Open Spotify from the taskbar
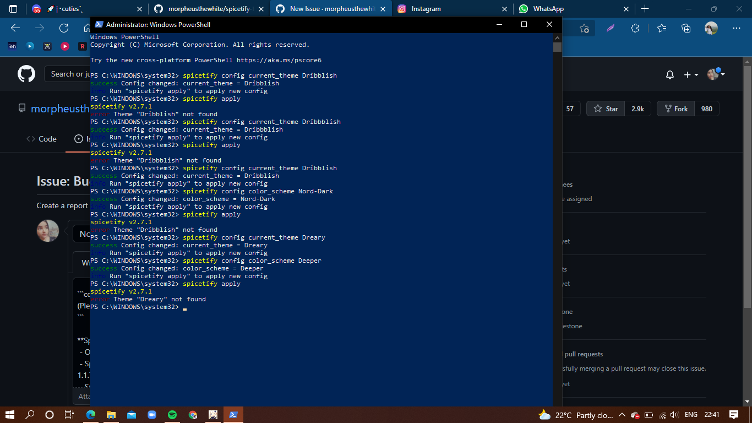The height and width of the screenshot is (423, 752). tap(172, 415)
